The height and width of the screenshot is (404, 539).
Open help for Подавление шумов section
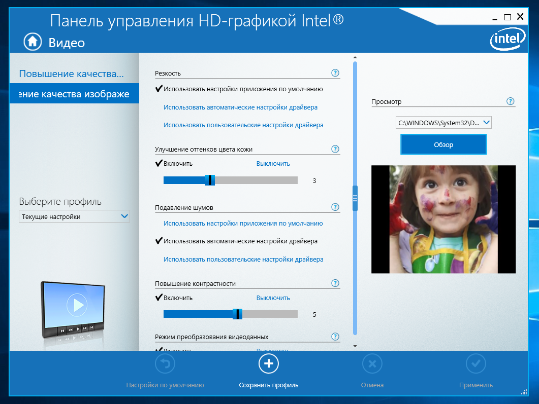pyautogui.click(x=335, y=207)
